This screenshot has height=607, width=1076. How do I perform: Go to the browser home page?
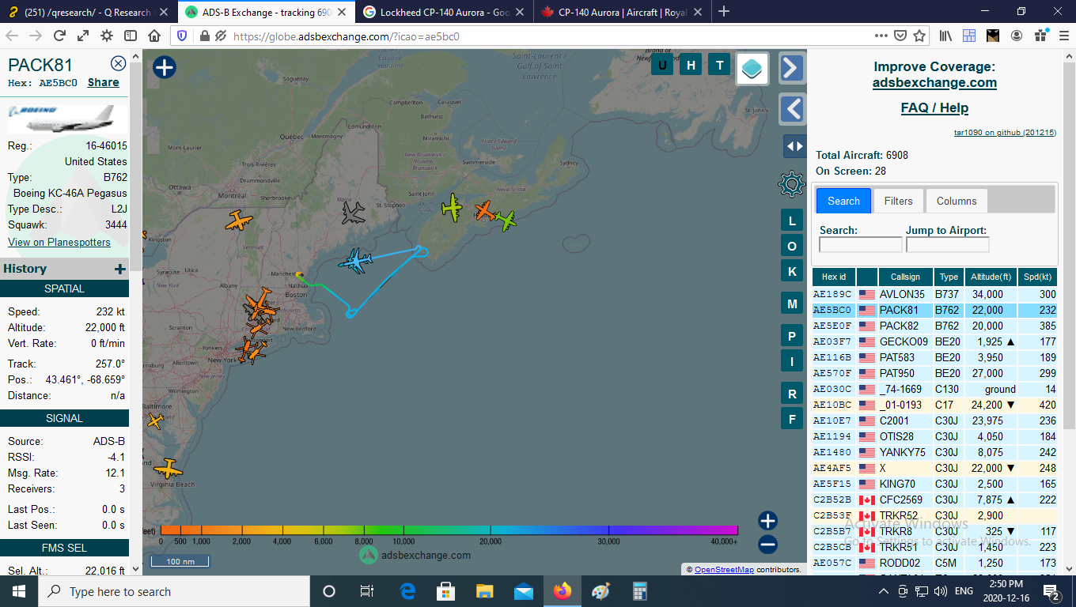point(154,36)
